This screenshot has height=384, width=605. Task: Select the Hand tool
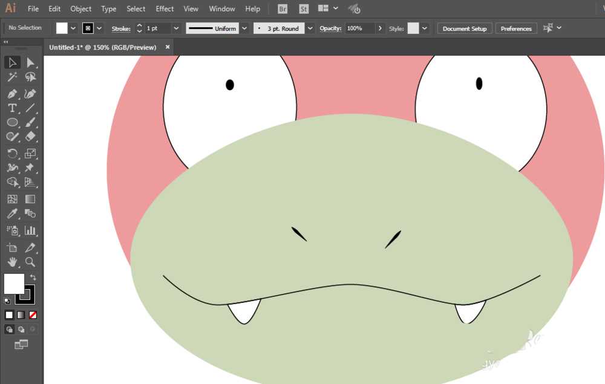(x=12, y=262)
